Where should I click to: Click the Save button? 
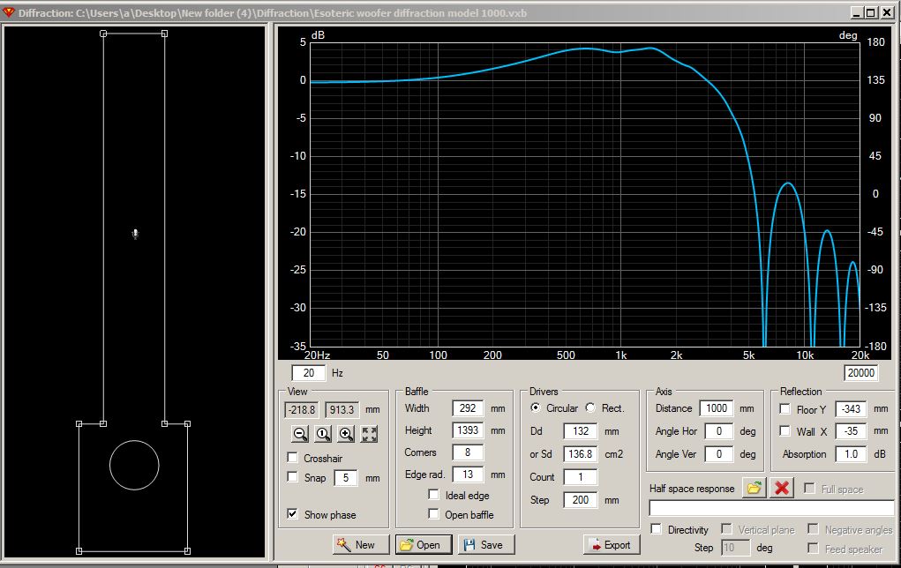tap(486, 545)
